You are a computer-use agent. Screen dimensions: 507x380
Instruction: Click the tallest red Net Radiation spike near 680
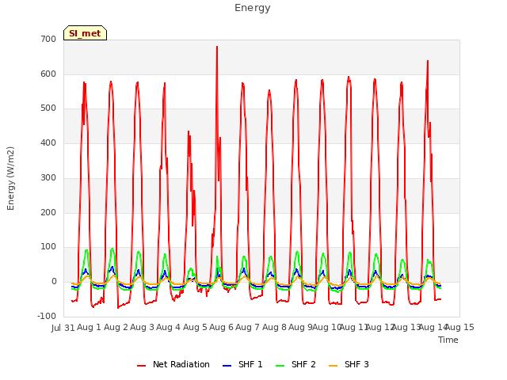pos(217,47)
